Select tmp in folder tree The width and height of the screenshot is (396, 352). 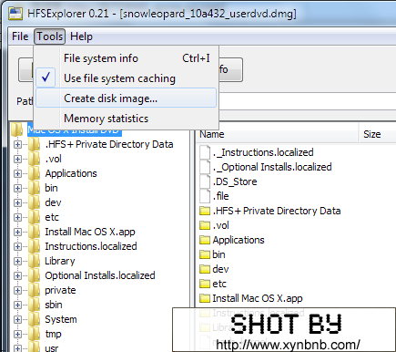tap(53, 334)
